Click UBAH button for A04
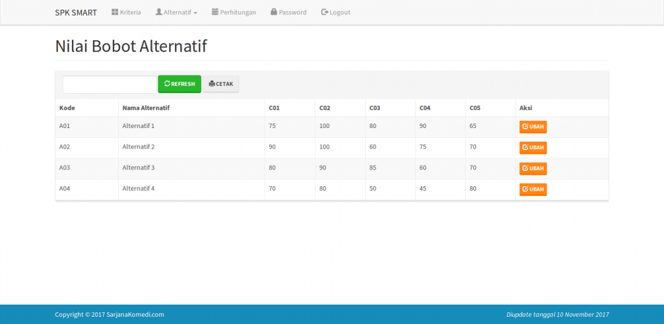Image resolution: width=664 pixels, height=324 pixels. (x=533, y=189)
